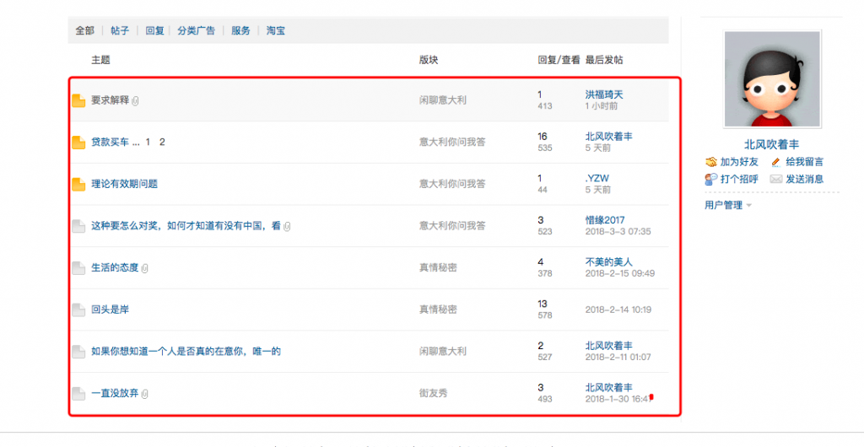Click the folder icon beside 理论有效期问题
Image resolution: width=864 pixels, height=447 pixels.
(x=78, y=185)
